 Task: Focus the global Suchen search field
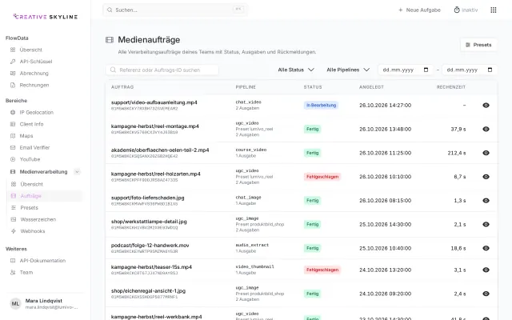pos(175,10)
